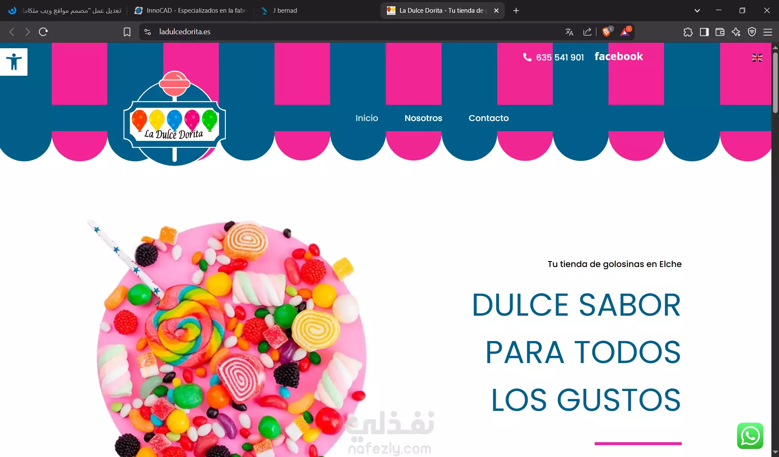
Task: Switch to the InnoCAD tab
Action: 191,11
